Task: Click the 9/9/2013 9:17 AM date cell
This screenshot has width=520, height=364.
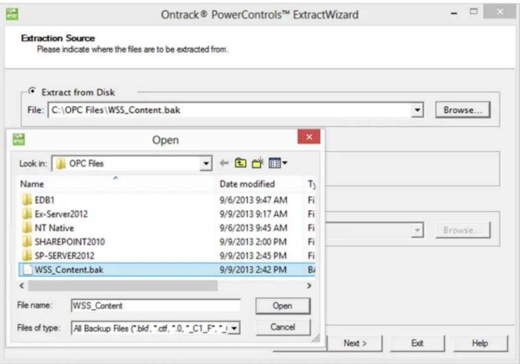Action: click(253, 214)
